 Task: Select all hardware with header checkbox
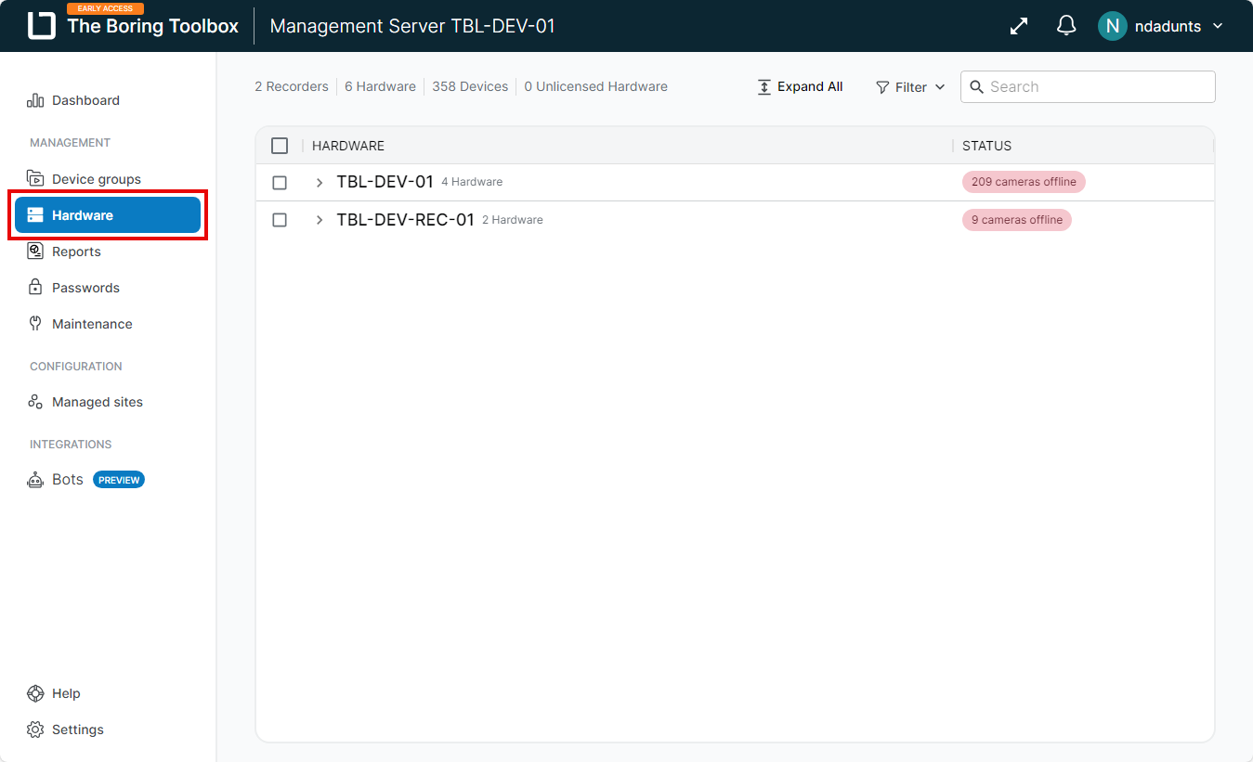280,146
